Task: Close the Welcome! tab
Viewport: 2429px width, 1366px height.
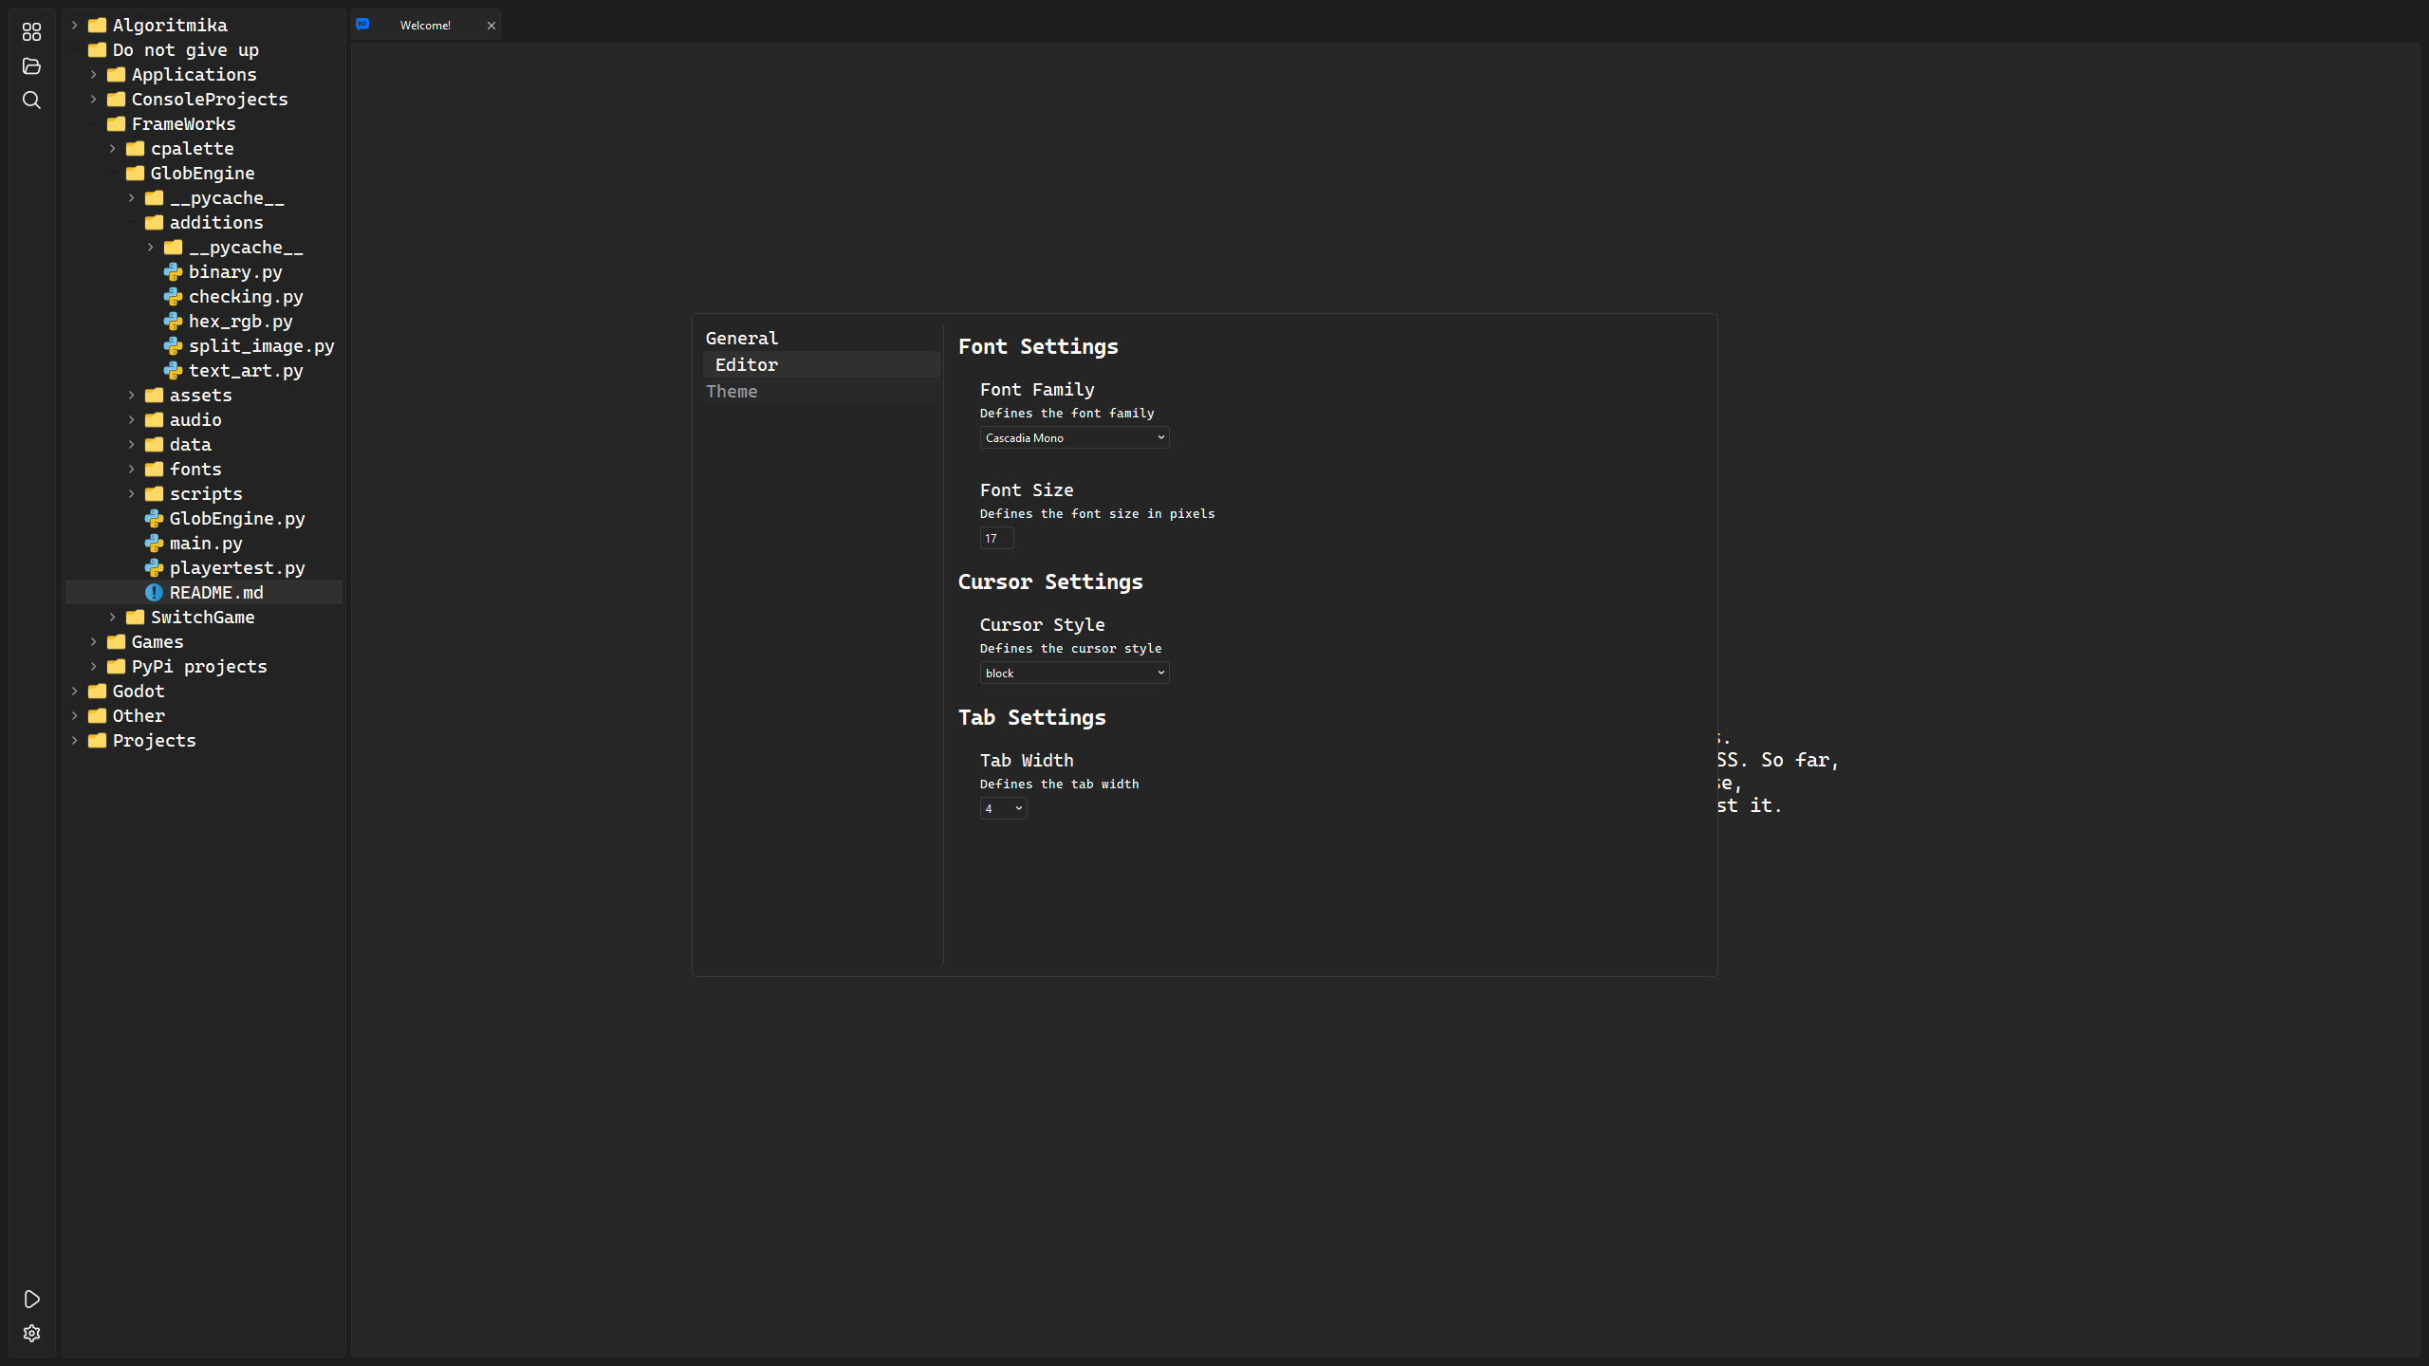Action: 491,26
